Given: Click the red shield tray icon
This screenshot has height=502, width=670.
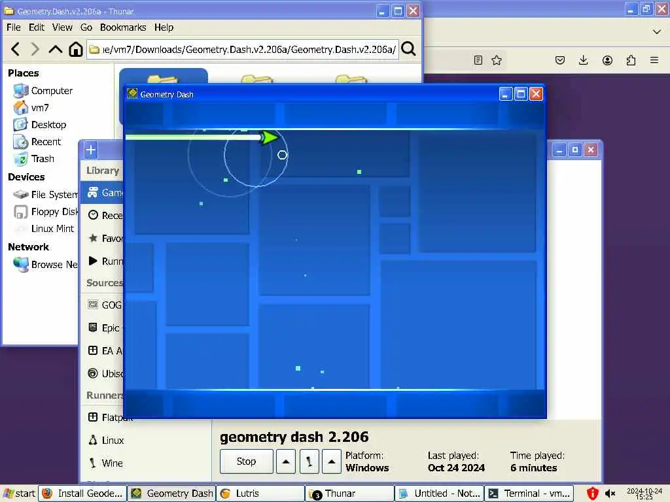Looking at the screenshot, I should [x=592, y=494].
